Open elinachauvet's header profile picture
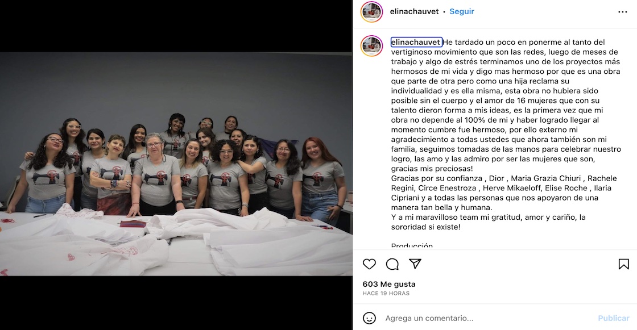 pyautogui.click(x=372, y=12)
